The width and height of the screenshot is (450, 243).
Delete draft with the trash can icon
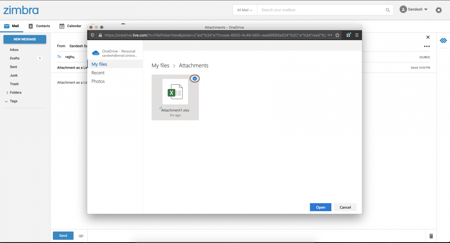coord(431,236)
